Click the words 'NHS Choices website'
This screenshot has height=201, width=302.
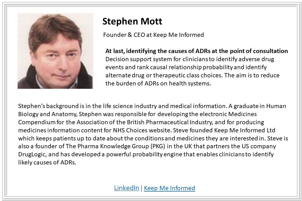point(141,130)
